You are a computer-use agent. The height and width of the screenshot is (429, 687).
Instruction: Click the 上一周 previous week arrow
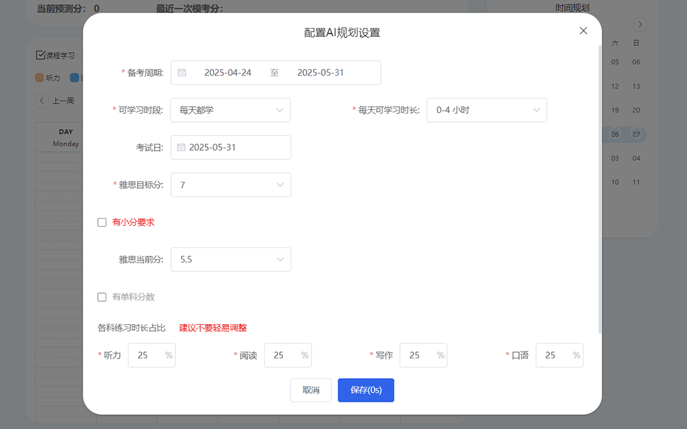coord(42,100)
